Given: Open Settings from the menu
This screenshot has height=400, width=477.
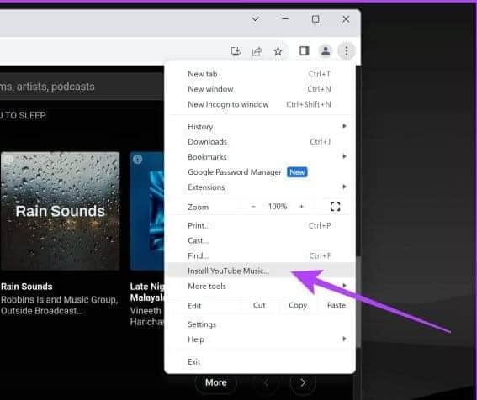Looking at the screenshot, I should coord(259,324).
